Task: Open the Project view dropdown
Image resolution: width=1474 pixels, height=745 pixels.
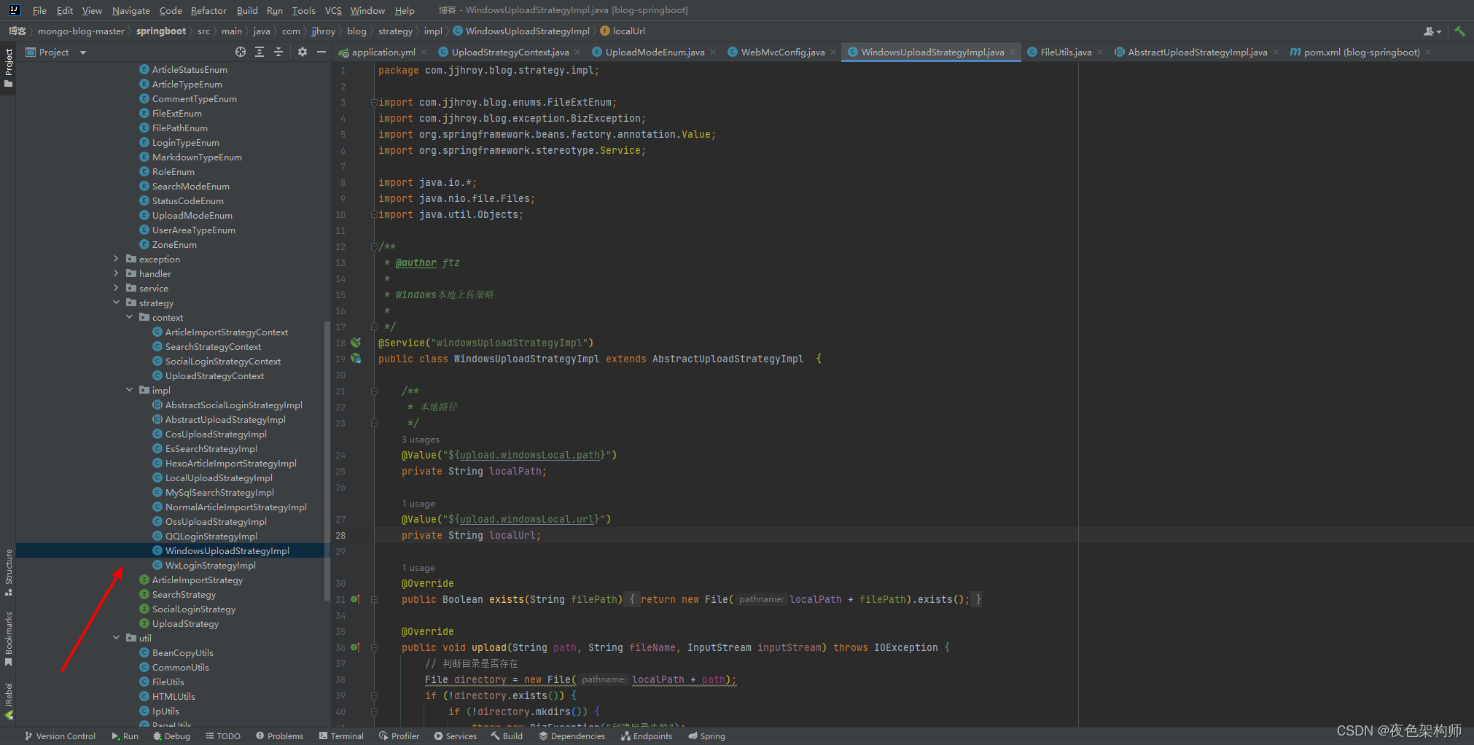Action: tap(83, 52)
